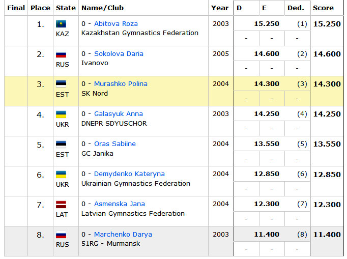Click the Russian flag beside Marchenko Darya
The image size is (347, 259).
click(61, 235)
